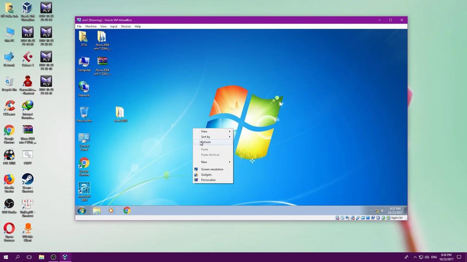Viewport: 467px width, 262px height.
Task: Click the VM tray volume speaker
Action: 383,211
